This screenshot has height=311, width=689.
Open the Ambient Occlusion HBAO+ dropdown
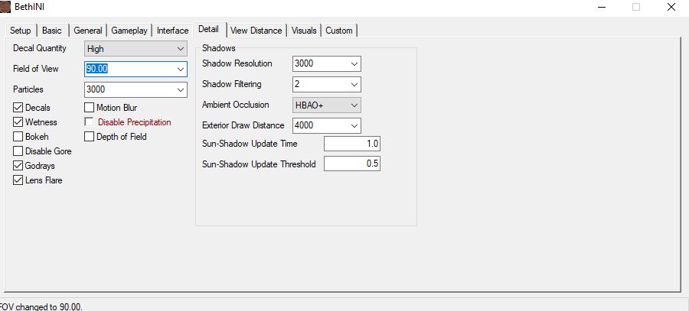(x=326, y=105)
